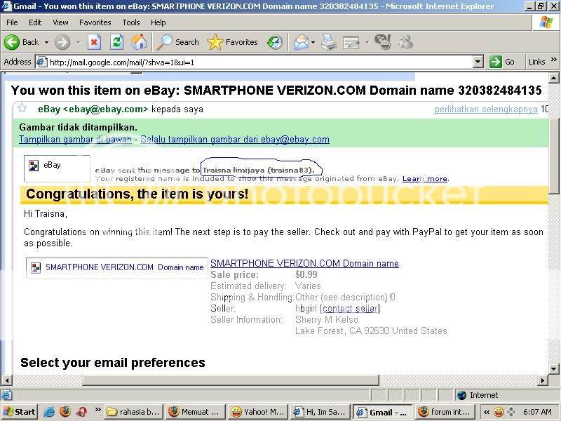This screenshot has height=421, width=561.
Task: Click the Edit page toolbar icon
Action: [x=351, y=42]
